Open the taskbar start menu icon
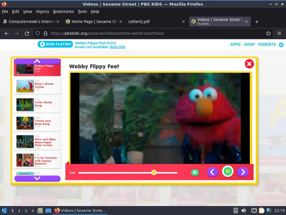This screenshot has height=215, width=286. pyautogui.click(x=4, y=211)
